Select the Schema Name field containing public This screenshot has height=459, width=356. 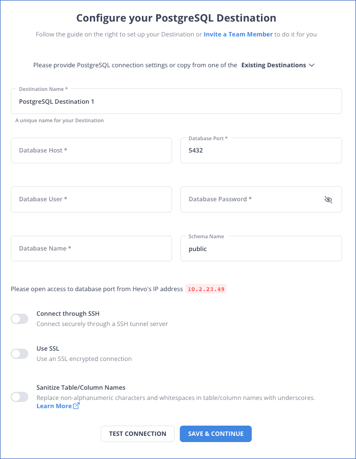point(261,248)
